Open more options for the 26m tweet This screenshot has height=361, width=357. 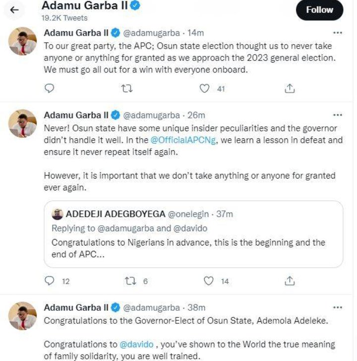[337, 115]
